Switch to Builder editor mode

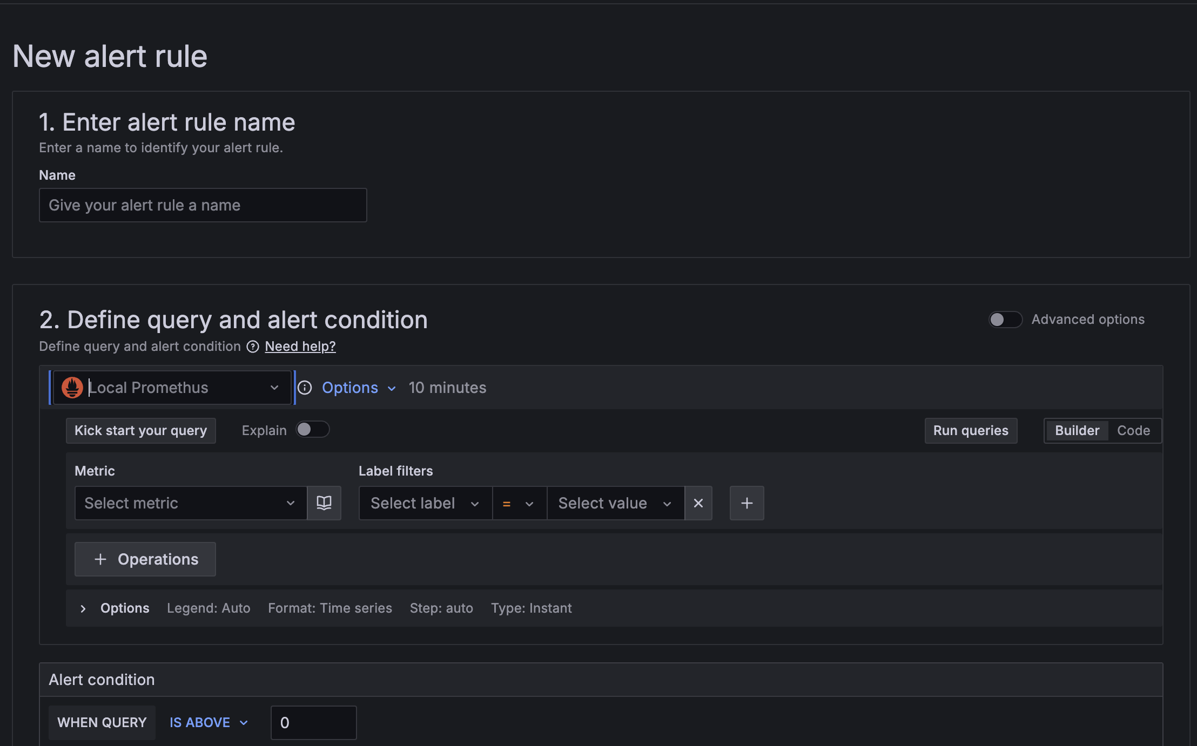coord(1077,431)
